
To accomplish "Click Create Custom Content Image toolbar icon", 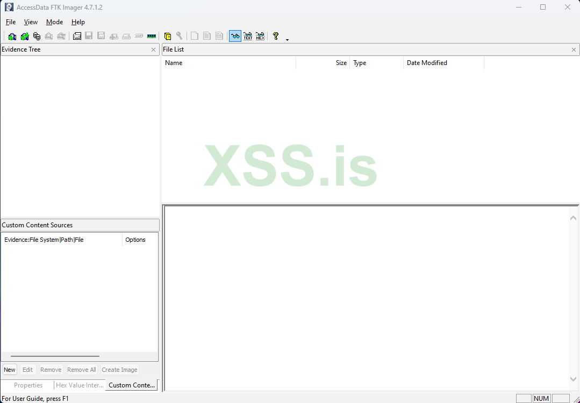I will tap(126, 36).
